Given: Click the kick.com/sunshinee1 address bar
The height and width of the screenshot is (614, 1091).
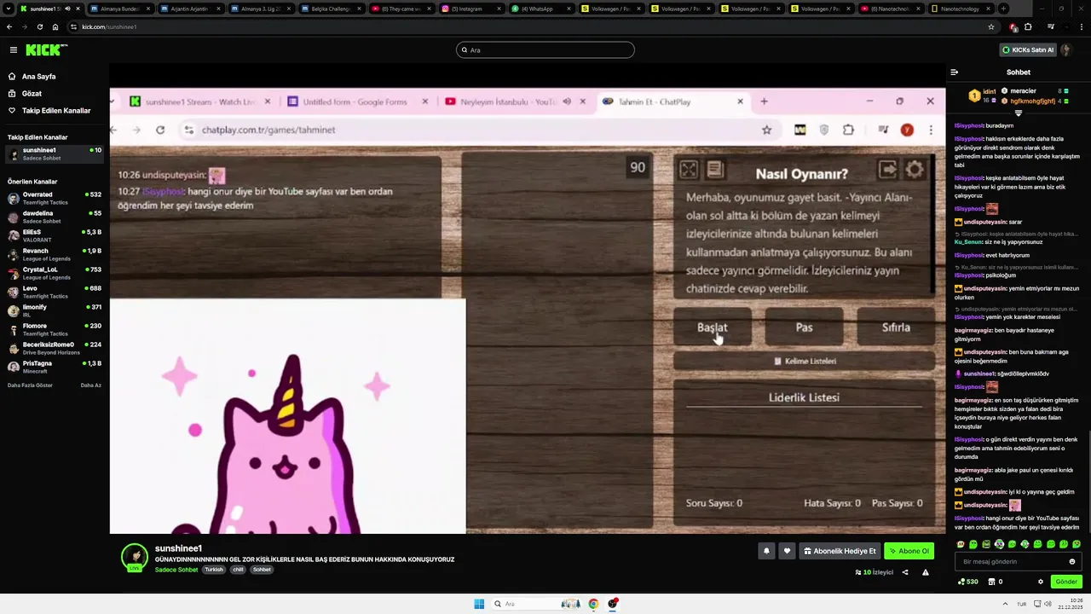Looking at the screenshot, I should (x=528, y=26).
